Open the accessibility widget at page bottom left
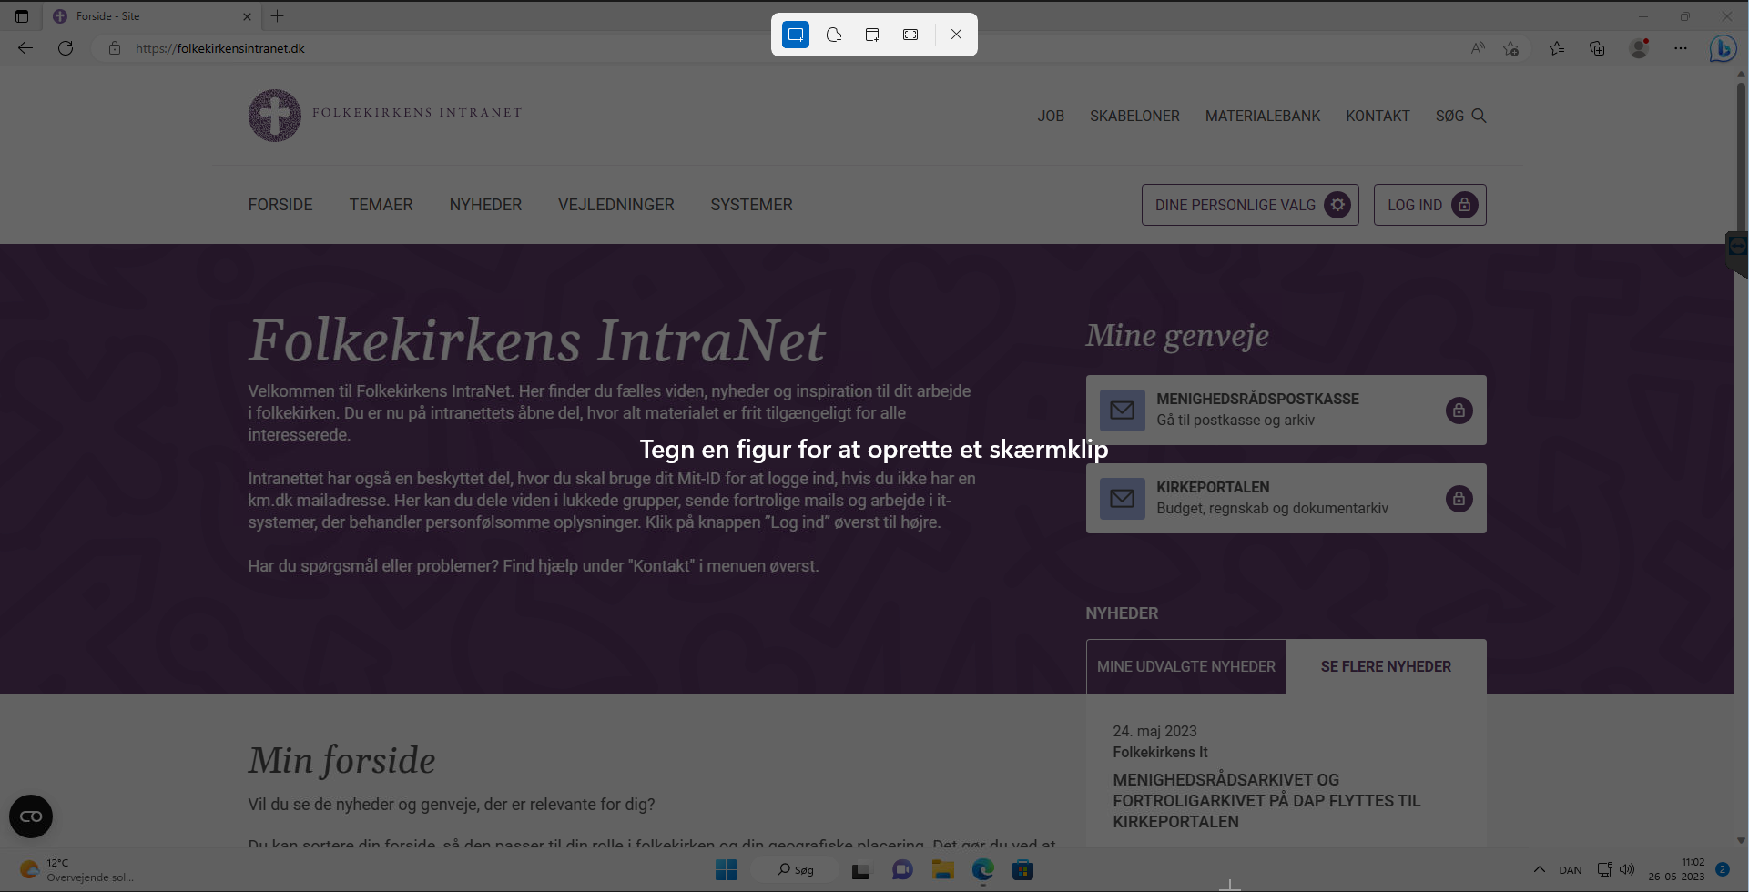The height and width of the screenshot is (892, 1749). pos(31,816)
